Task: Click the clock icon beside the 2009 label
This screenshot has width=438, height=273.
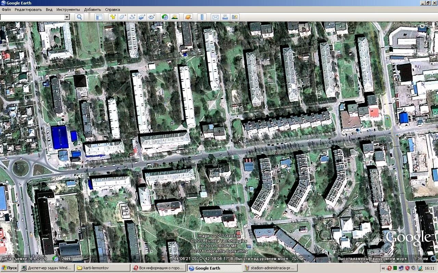Action: click(55, 259)
